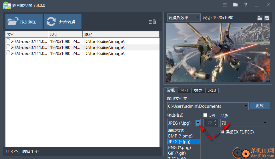
Task: Expand the 转换后效果 preview mode dropdown
Action: pos(198,17)
